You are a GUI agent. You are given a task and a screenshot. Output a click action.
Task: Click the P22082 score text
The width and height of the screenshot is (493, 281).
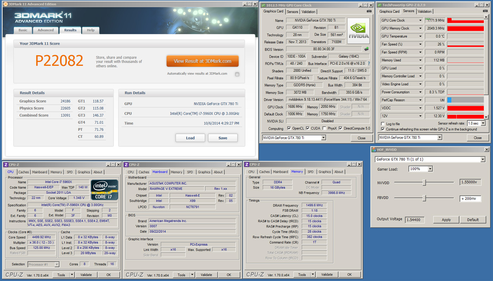tap(59, 61)
